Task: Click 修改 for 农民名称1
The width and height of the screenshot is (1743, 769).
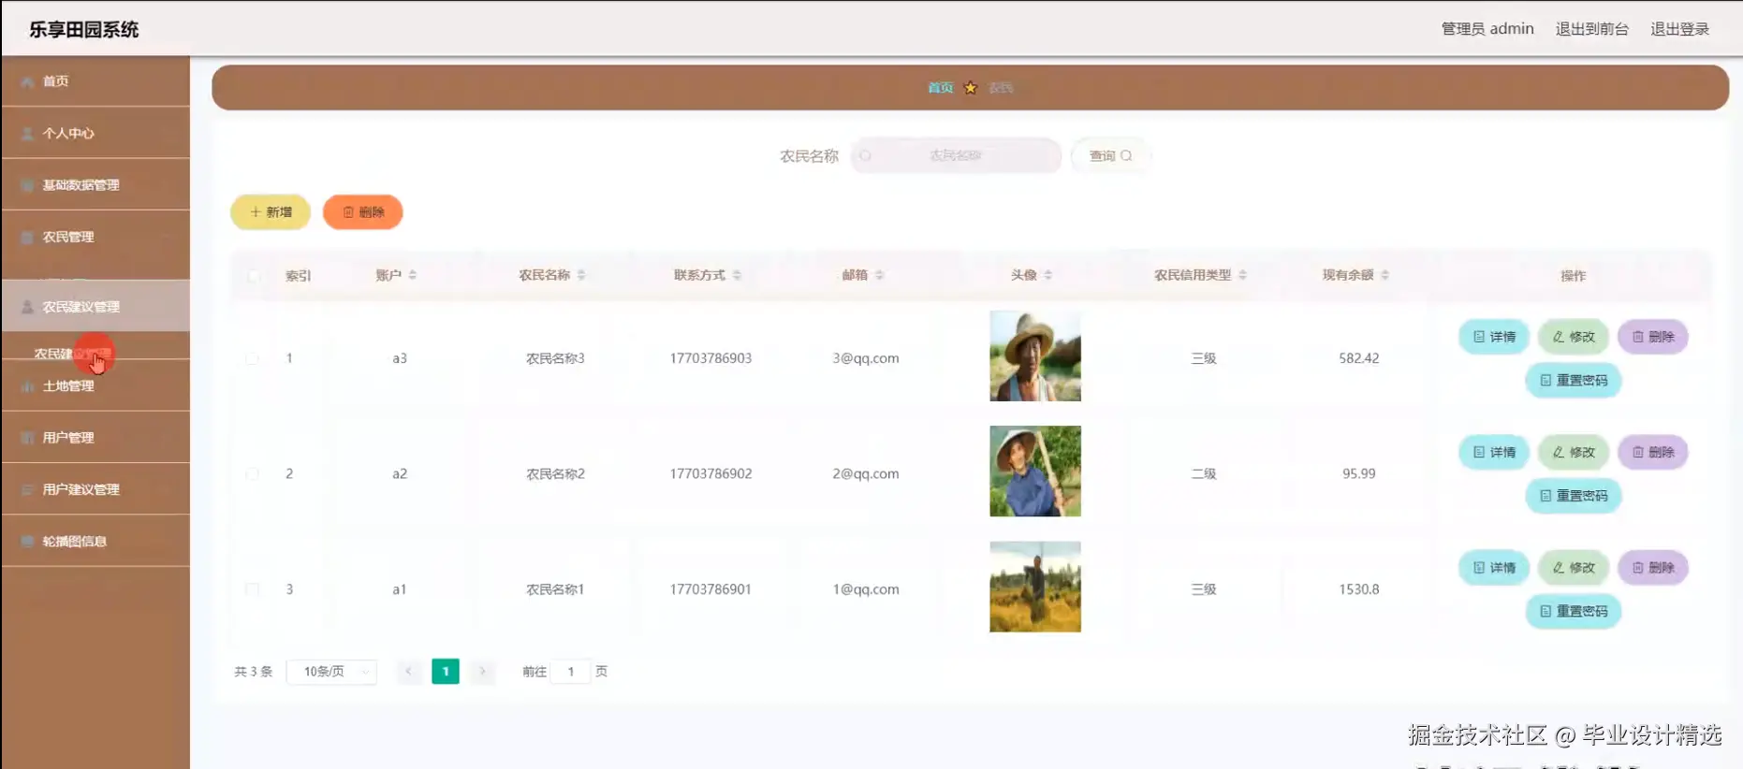Action: [x=1574, y=568]
